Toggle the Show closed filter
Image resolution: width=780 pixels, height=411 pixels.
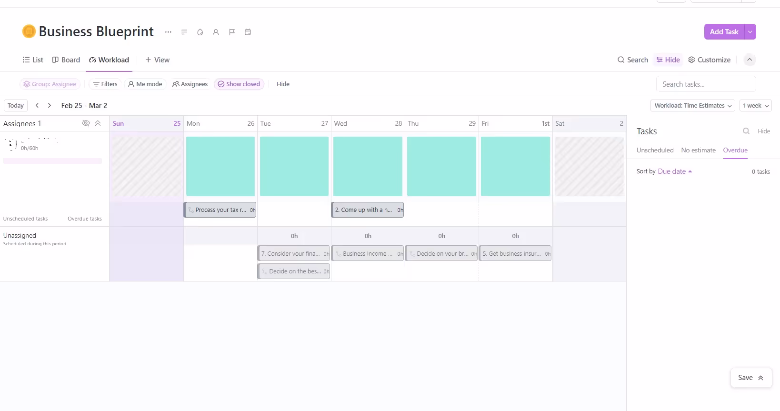pos(239,84)
